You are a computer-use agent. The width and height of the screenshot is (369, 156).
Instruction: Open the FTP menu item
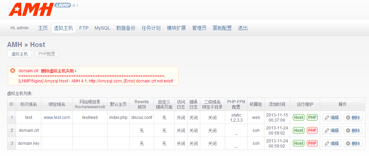[84, 28]
